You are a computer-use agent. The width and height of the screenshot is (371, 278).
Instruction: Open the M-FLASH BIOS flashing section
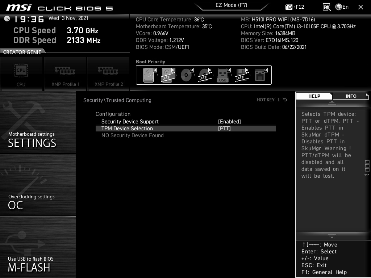click(x=38, y=247)
